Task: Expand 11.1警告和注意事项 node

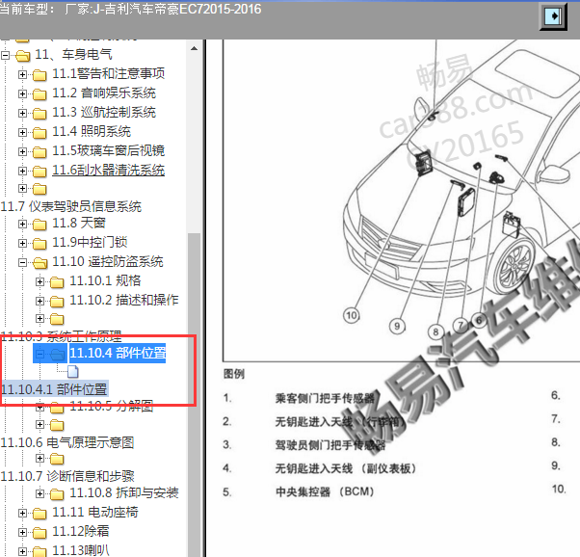Action: click(22, 75)
